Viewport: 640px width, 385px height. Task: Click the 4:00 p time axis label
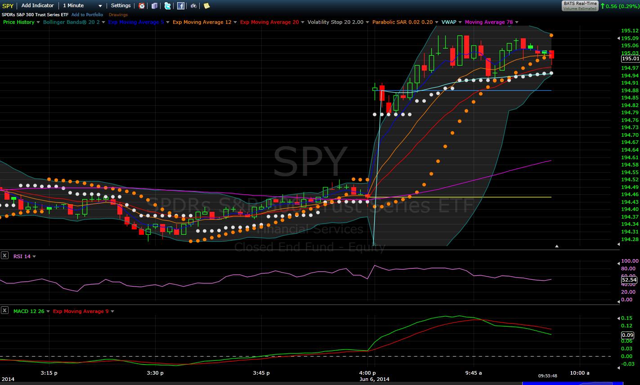pos(367,373)
